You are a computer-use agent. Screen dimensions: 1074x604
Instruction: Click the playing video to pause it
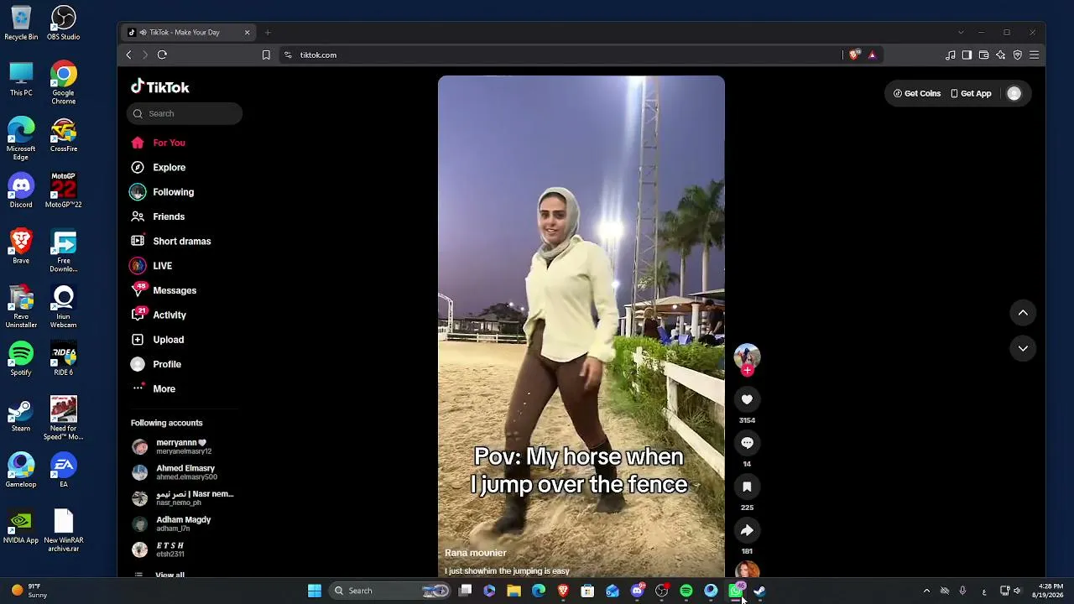coord(581,325)
